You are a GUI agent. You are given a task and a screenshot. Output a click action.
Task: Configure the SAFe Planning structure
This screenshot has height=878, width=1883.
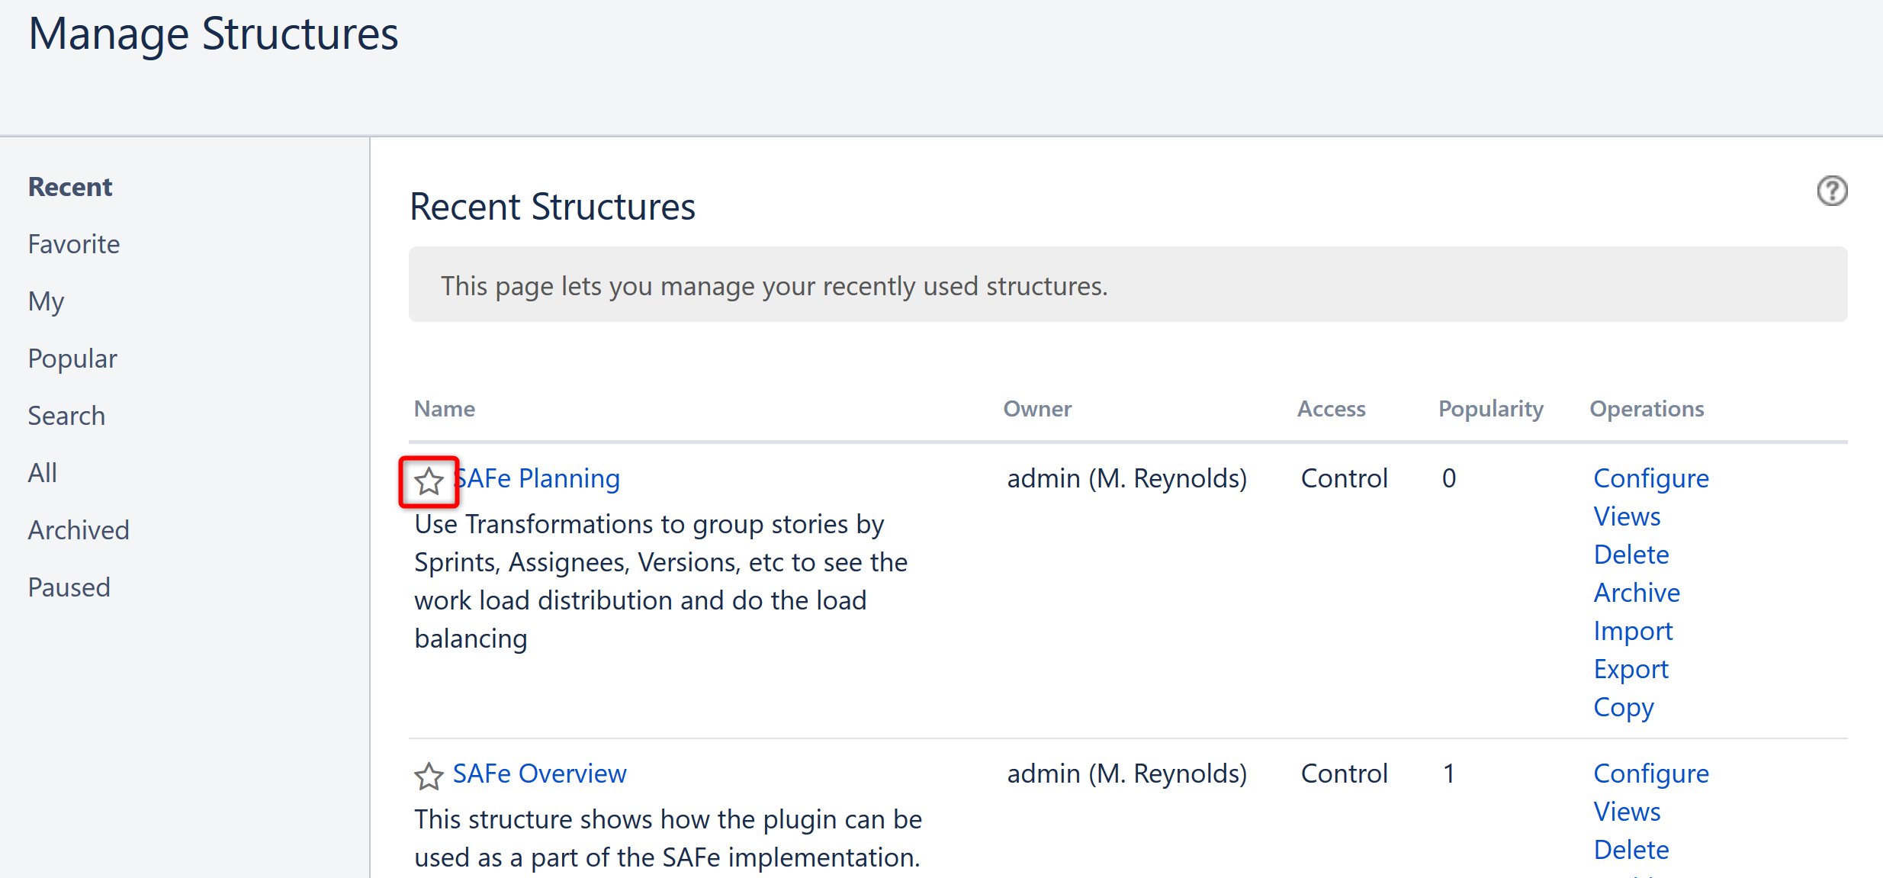(x=1650, y=478)
